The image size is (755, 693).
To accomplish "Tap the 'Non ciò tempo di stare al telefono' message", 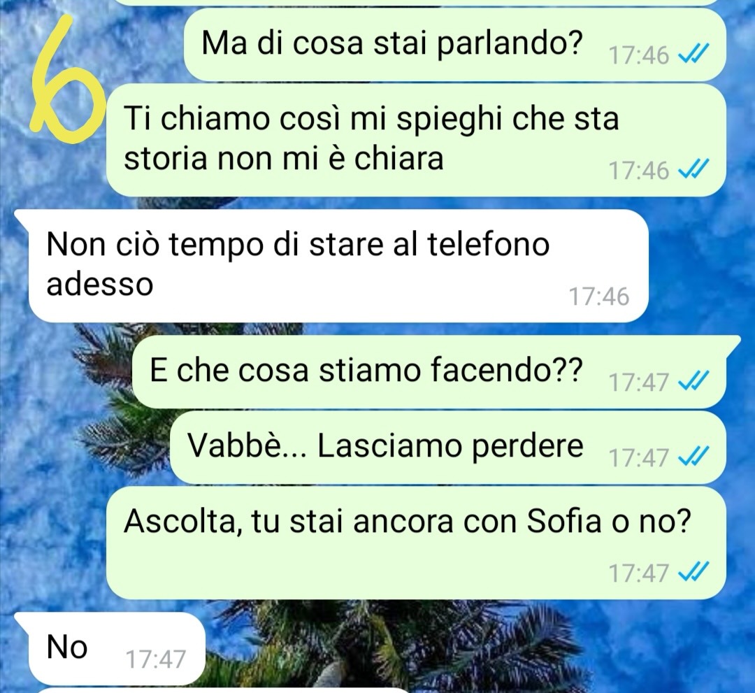I will tap(338, 266).
